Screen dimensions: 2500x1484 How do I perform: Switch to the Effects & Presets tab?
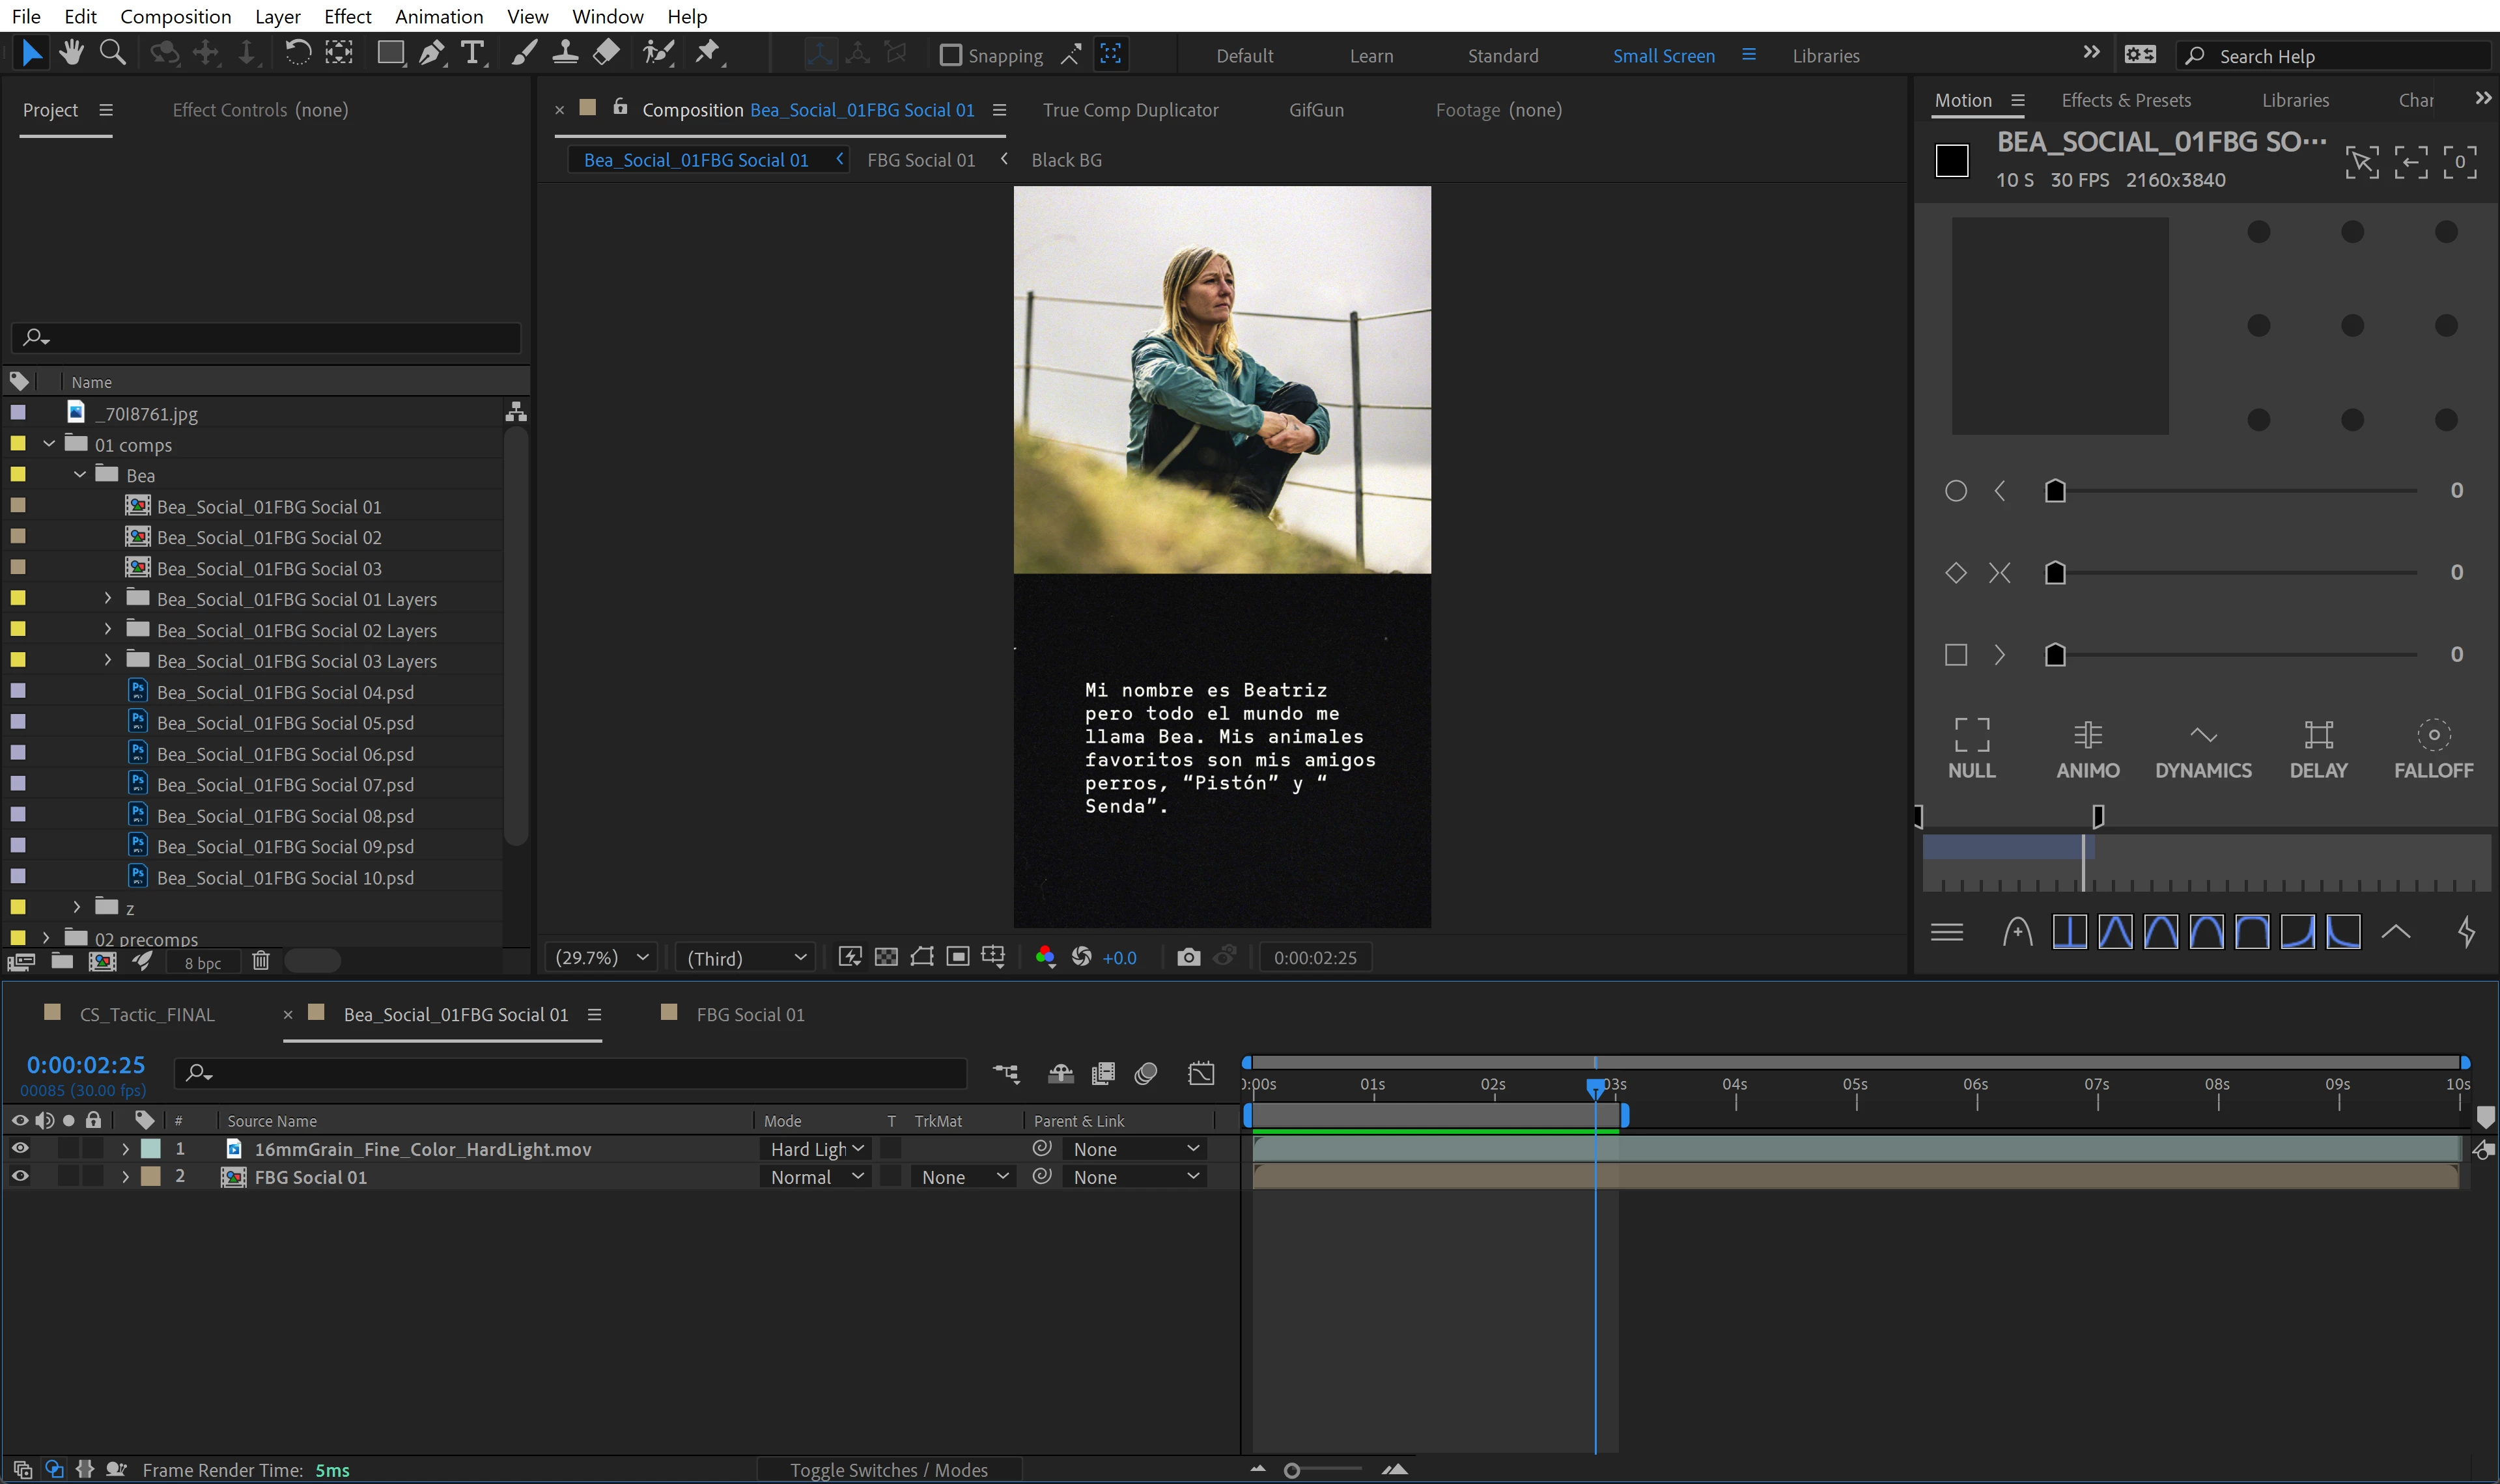2125,100
